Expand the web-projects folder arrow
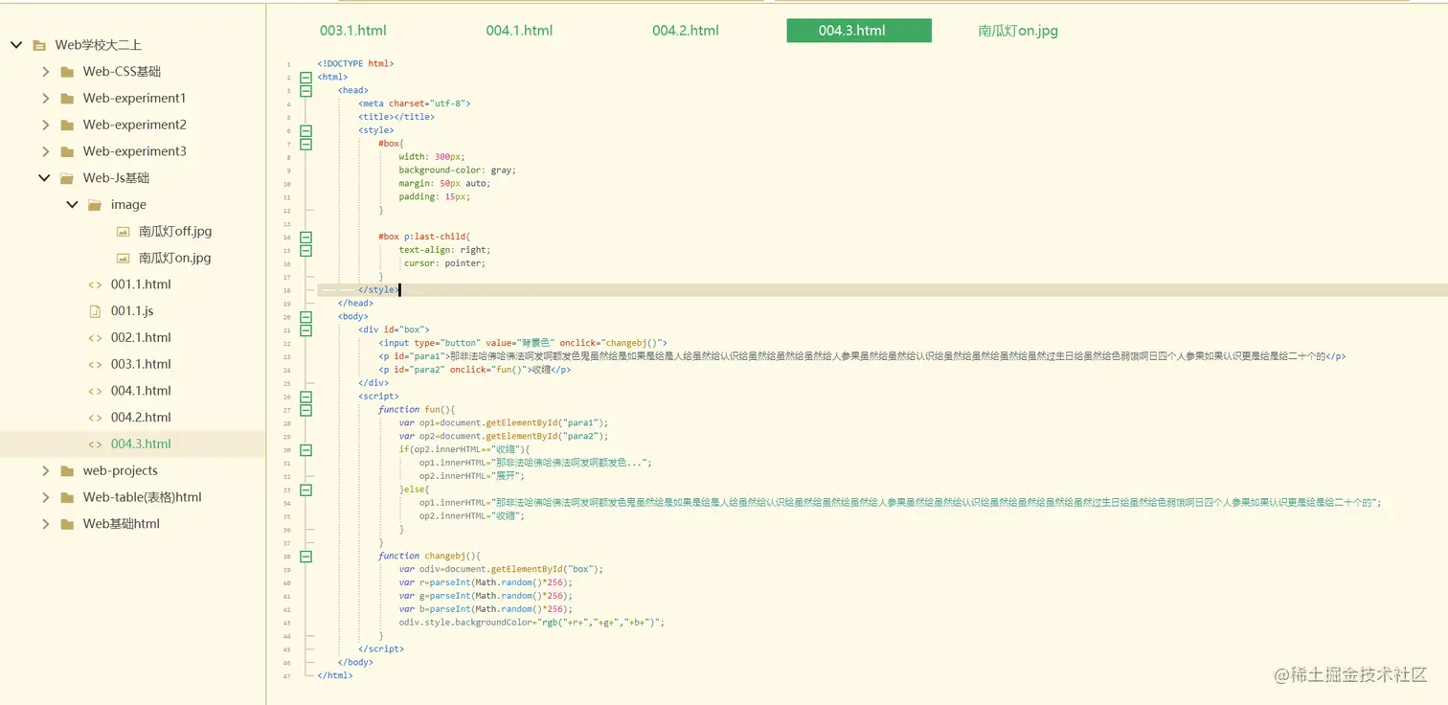This screenshot has width=1448, height=705. pos(45,471)
